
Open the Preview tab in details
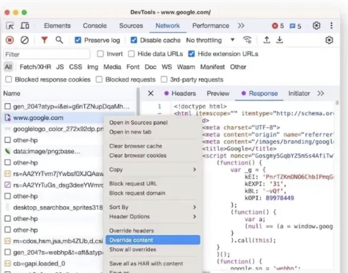[218, 93]
